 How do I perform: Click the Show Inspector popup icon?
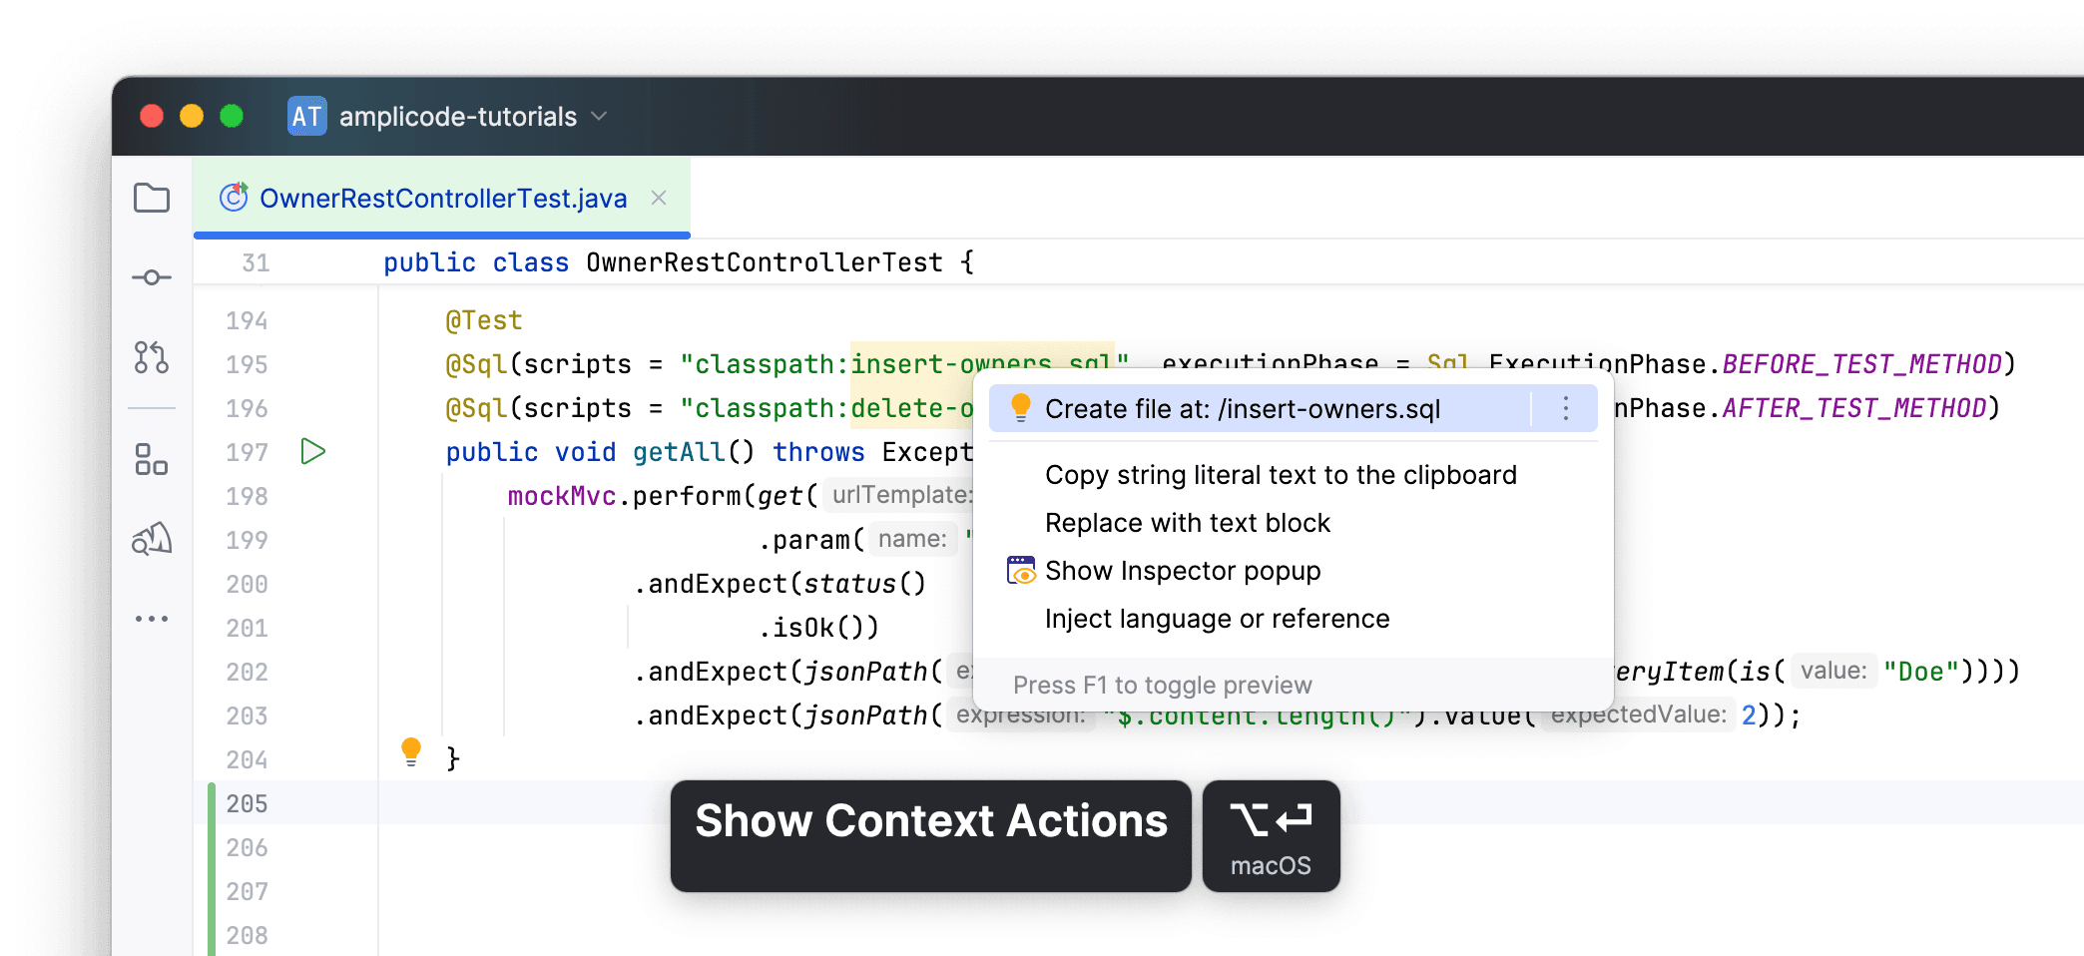point(1021,571)
